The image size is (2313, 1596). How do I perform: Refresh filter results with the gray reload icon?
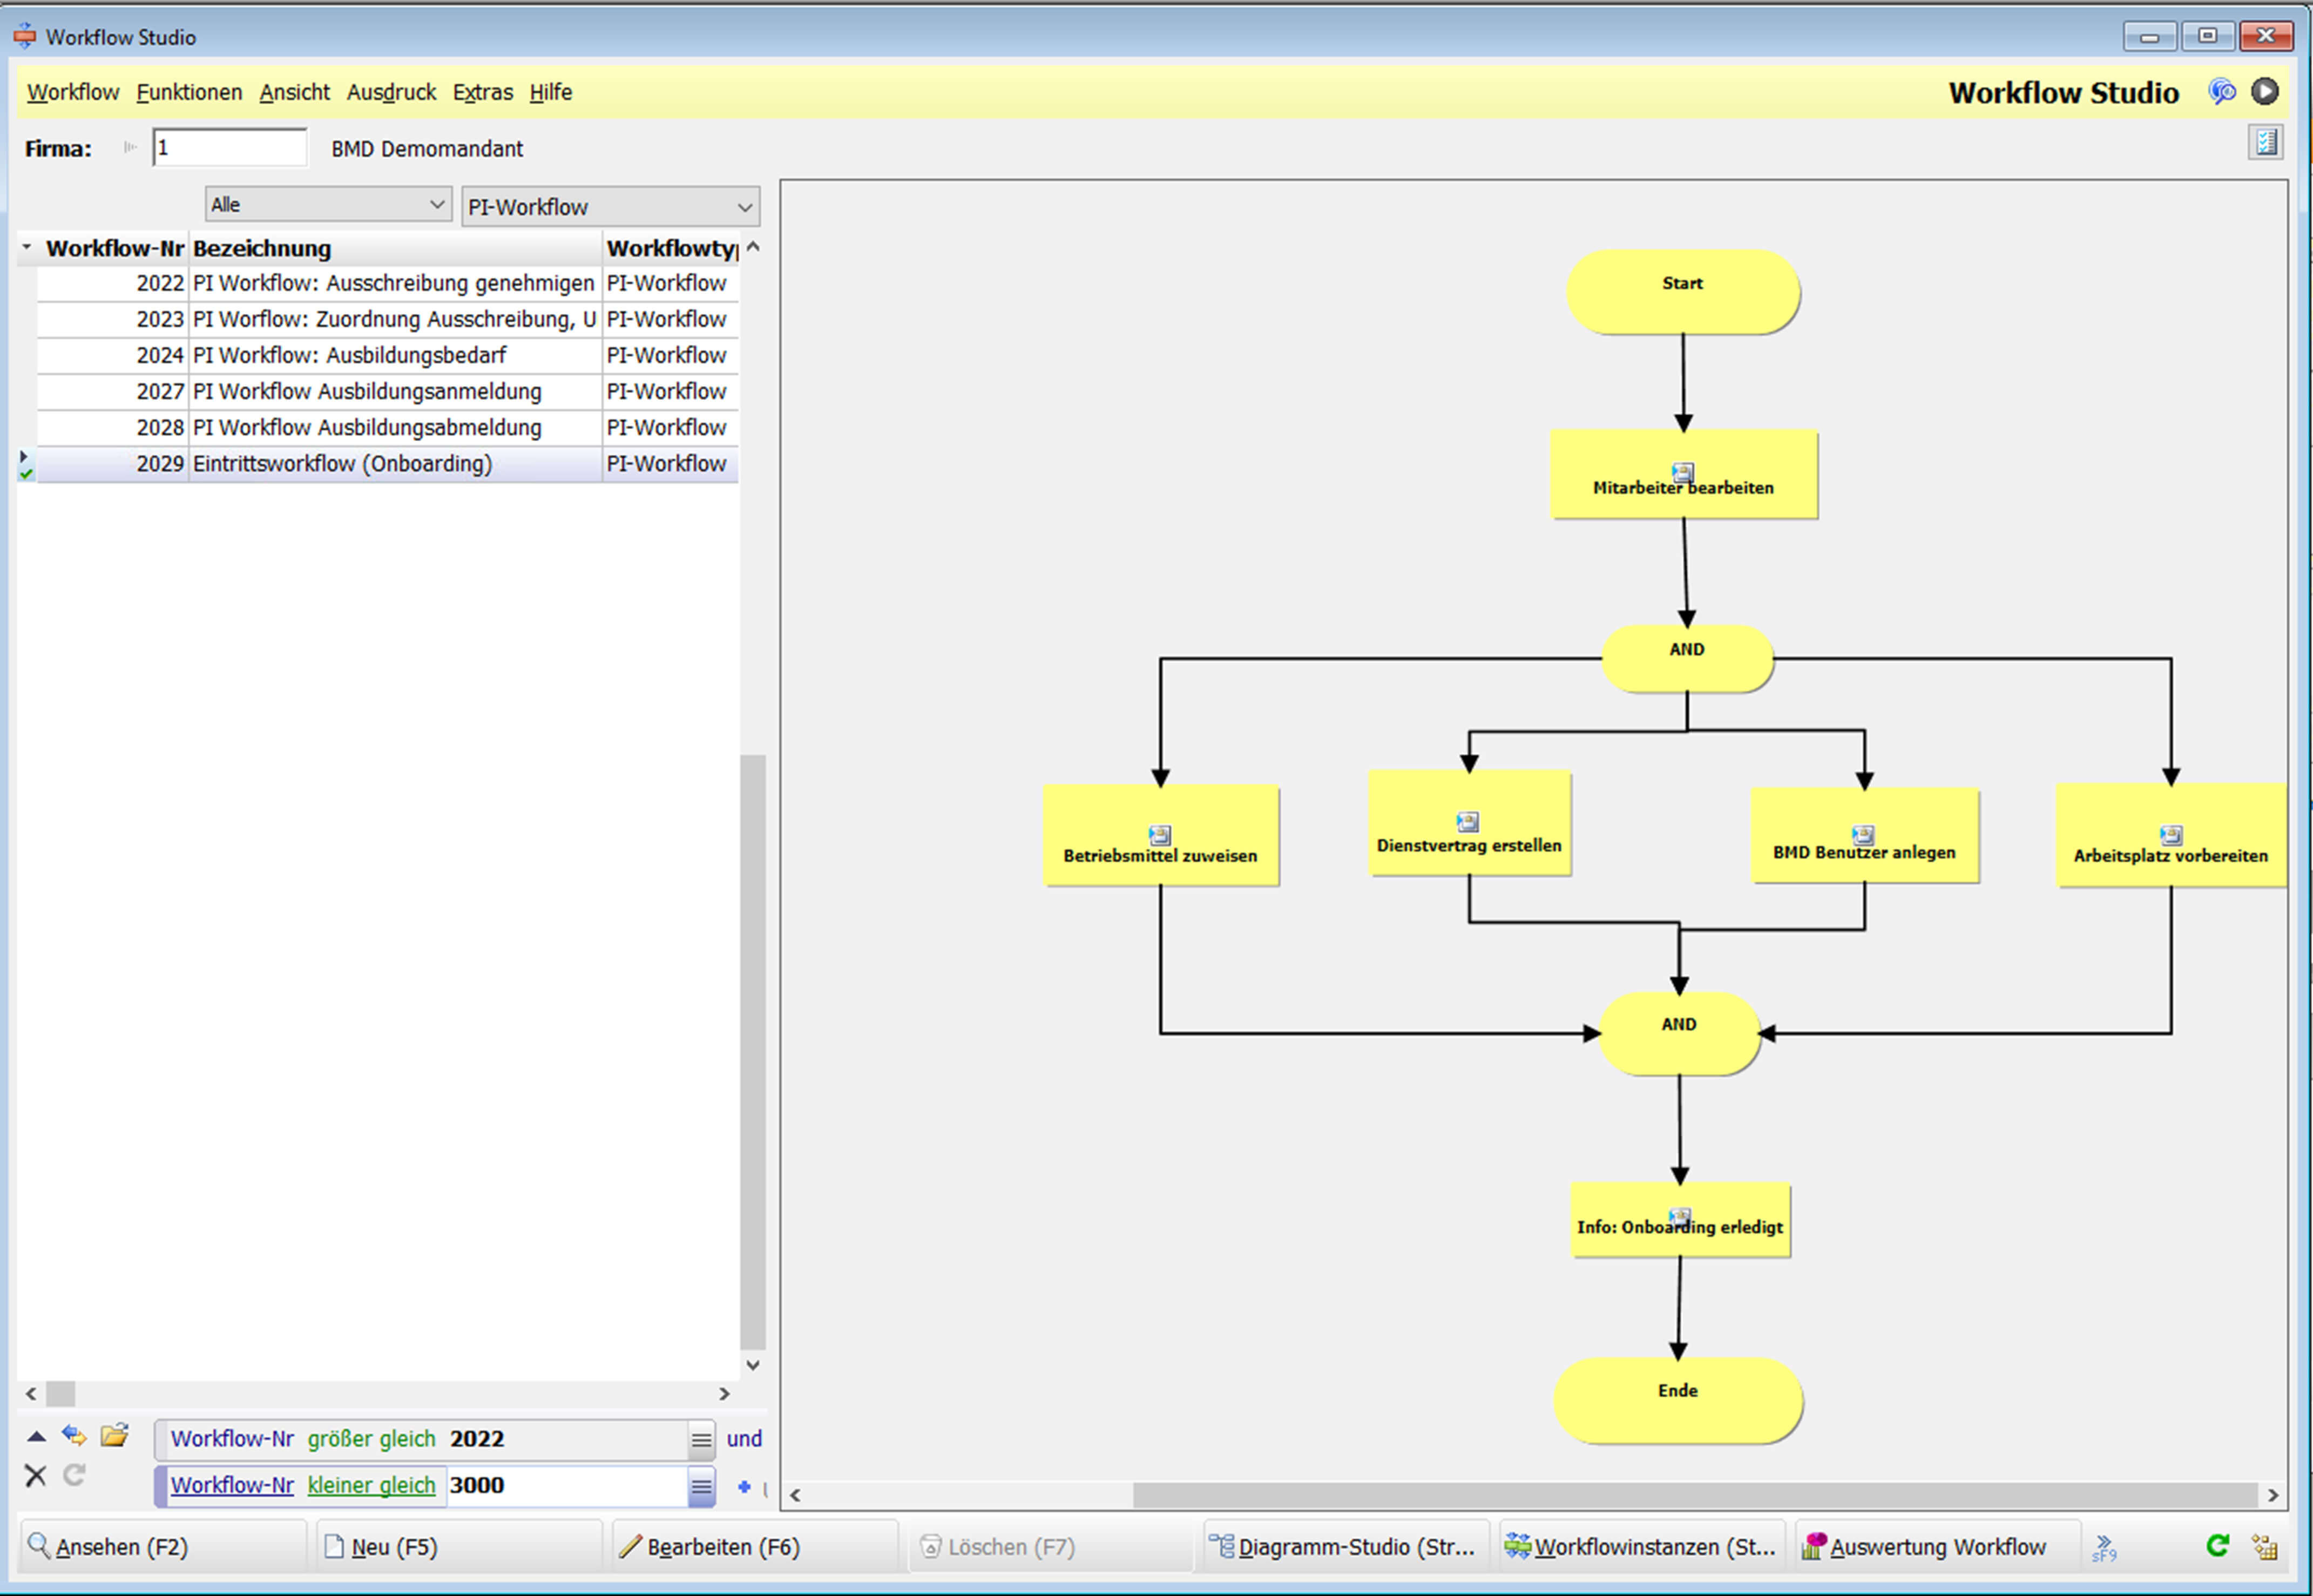tap(74, 1476)
